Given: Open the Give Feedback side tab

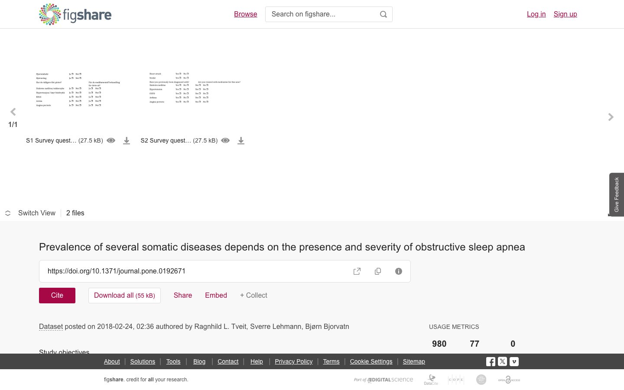Looking at the screenshot, I should coord(617,195).
